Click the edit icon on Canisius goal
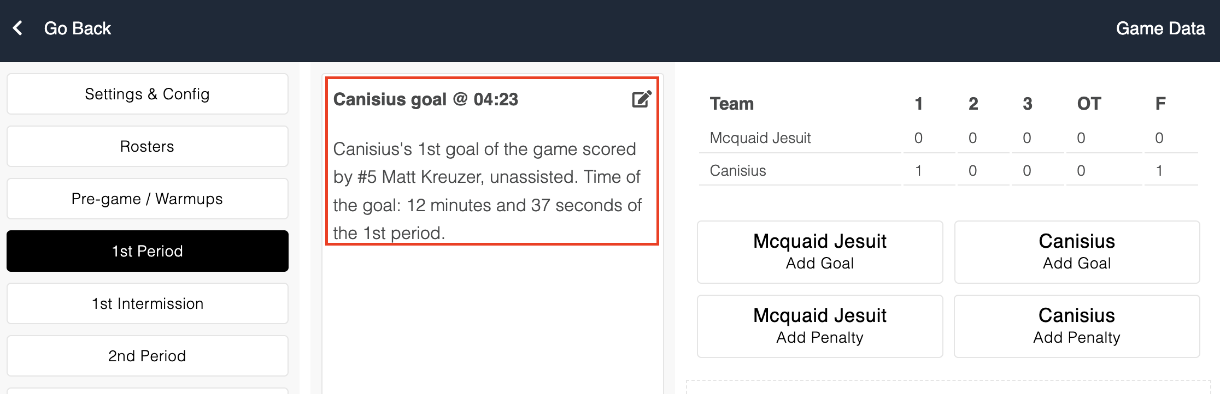This screenshot has height=394, width=1220. [x=642, y=99]
